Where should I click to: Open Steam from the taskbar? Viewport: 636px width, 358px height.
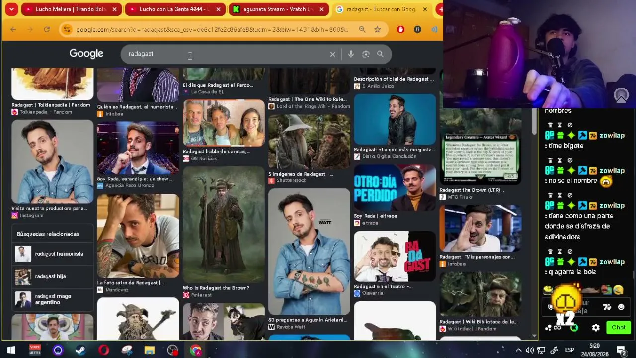(x=80, y=350)
